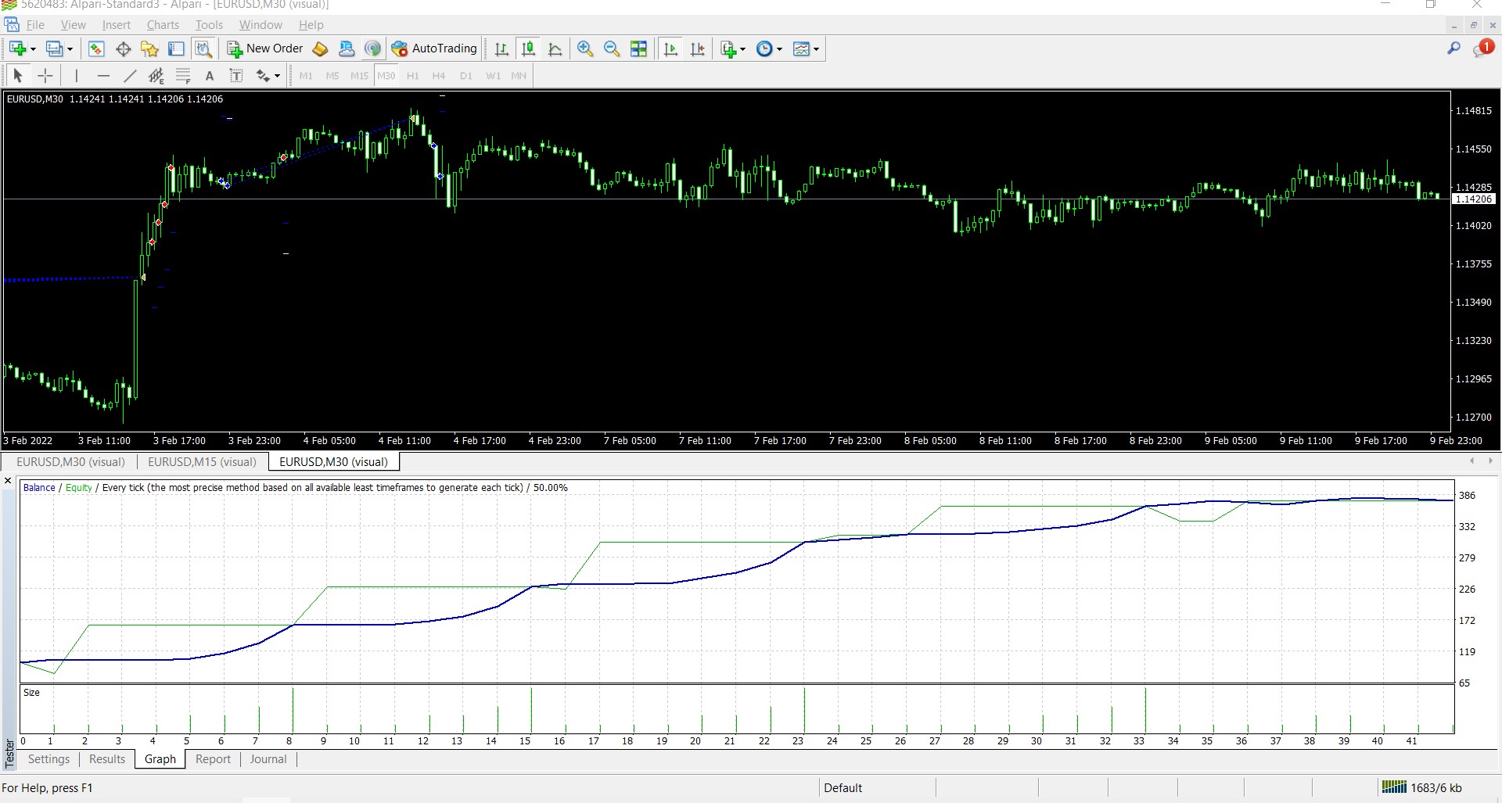Viewport: 1502px width, 803px height.
Task: Open the search magnifier icon
Action: [1453, 48]
